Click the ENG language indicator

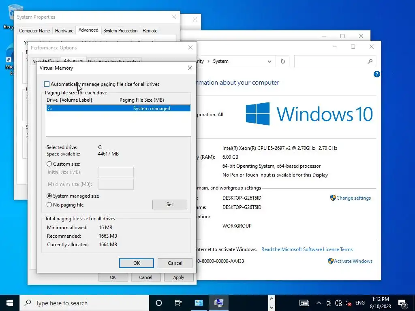360,303
